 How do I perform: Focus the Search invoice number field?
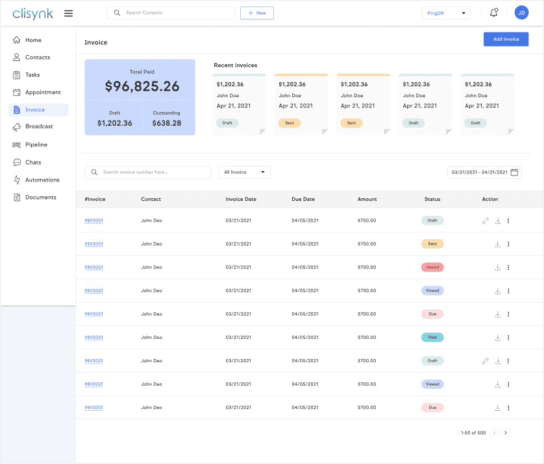tap(148, 172)
